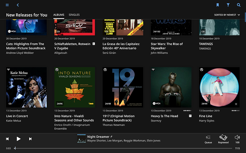Click the Tidal icon on Katie Melua cover
The image size is (246, 153).
click(x=9, y=69)
